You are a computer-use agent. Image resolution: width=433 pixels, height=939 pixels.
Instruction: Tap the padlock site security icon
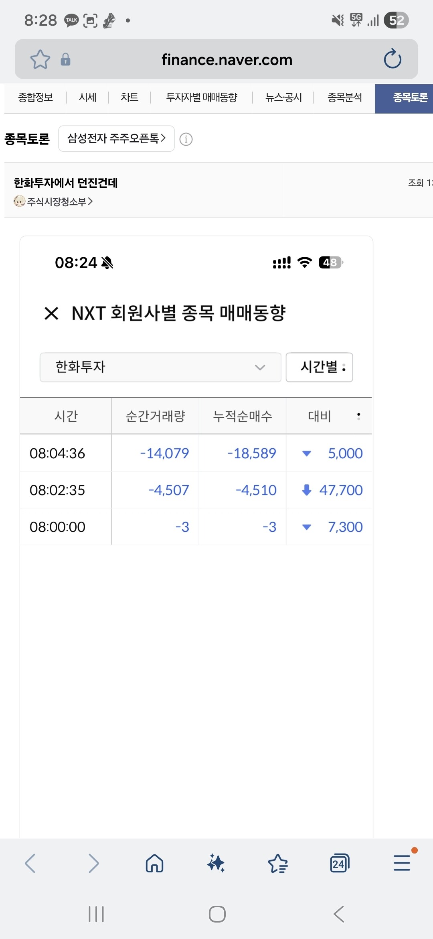point(65,59)
